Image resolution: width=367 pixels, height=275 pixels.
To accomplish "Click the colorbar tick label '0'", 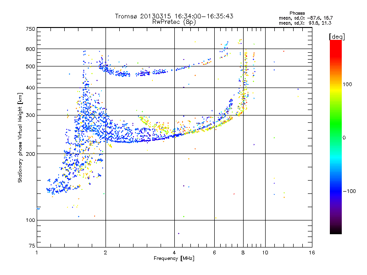I will coord(344,138).
